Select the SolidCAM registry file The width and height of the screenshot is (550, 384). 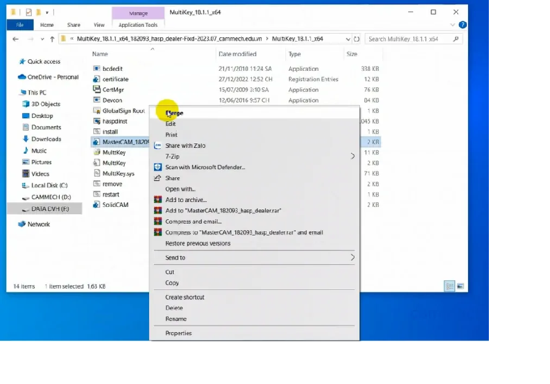point(115,205)
